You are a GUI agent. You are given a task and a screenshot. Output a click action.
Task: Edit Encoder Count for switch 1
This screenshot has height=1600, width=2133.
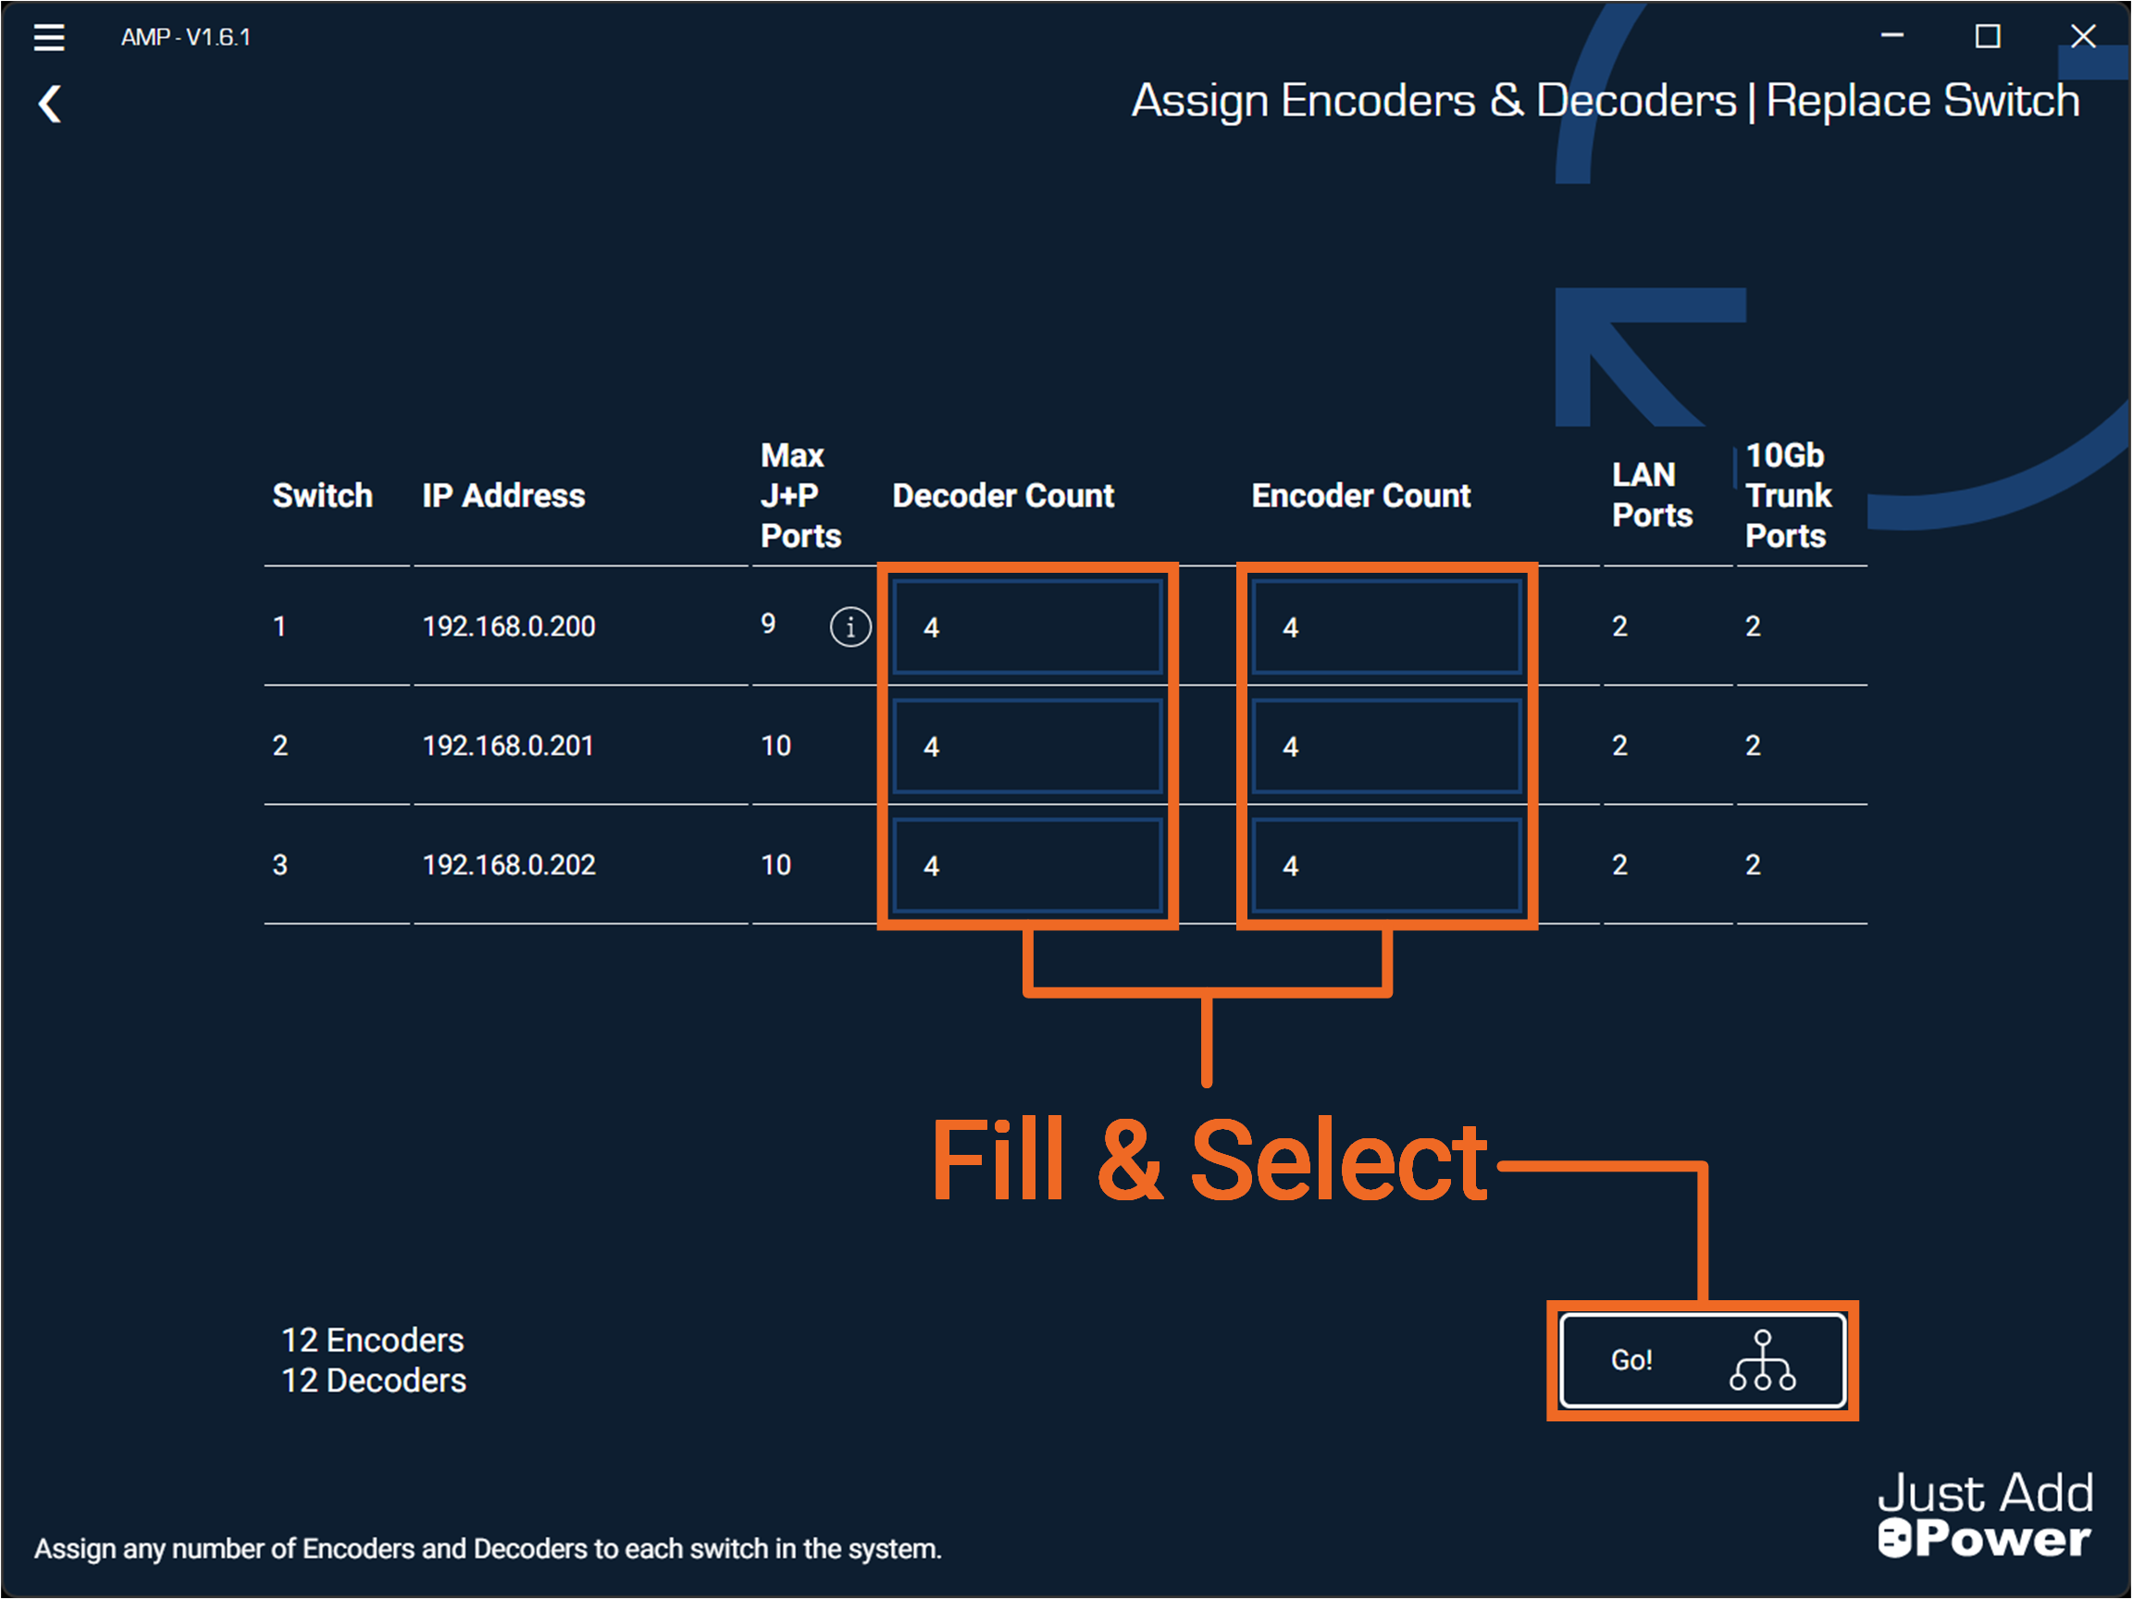[x=1385, y=626]
